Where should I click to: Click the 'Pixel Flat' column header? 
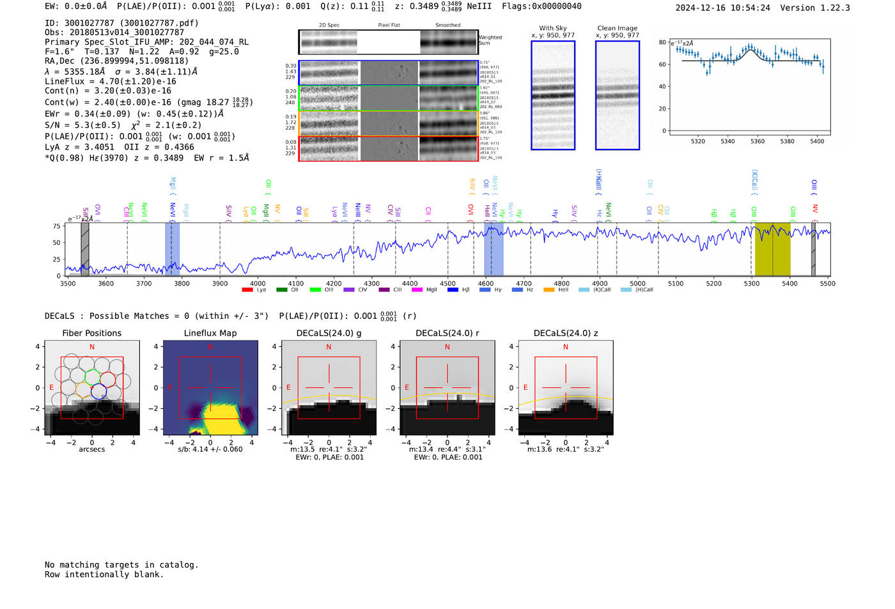[x=389, y=26]
